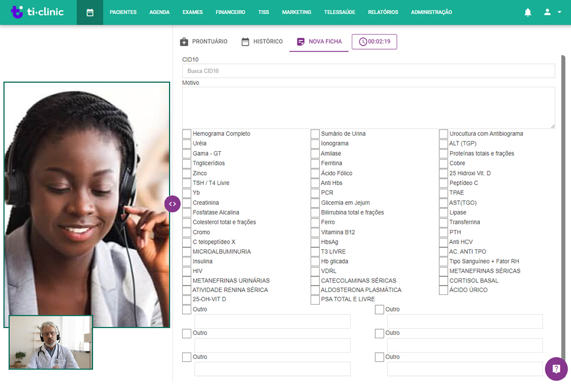571x388 pixels.
Task: Switch to the PRONTUÁRIO tab
Action: coord(204,42)
